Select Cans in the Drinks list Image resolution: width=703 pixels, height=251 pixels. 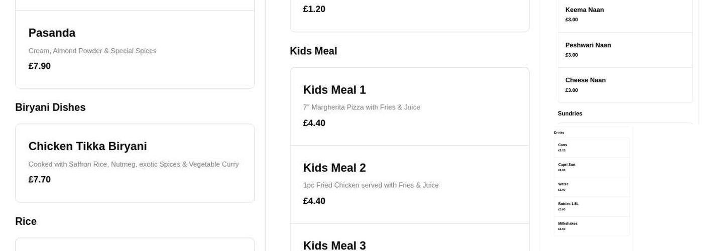pos(591,147)
